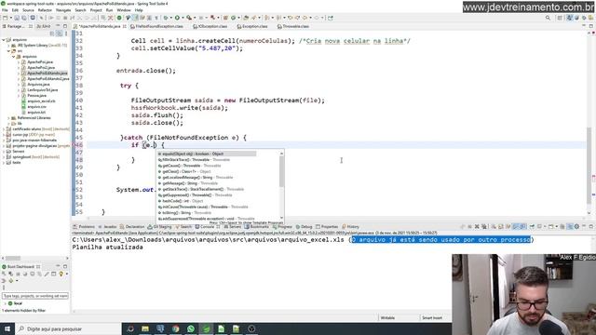Select arquivo.txt in the package tree
This screenshot has width=596, height=335.
36,113
